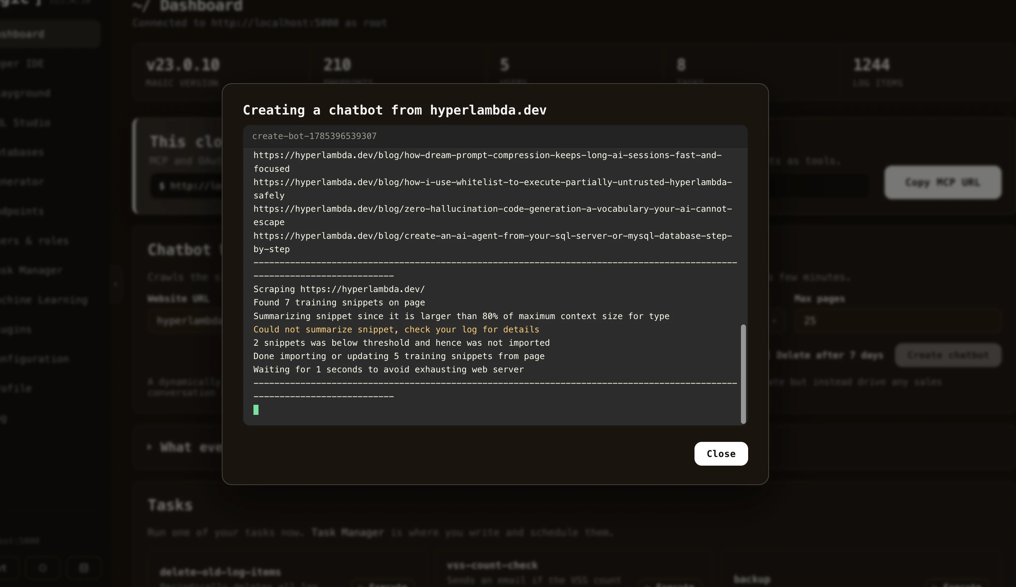Screen dimensions: 1016x587
Task: Click the Task Manager link in the Tasks description
Action: (x=347, y=533)
